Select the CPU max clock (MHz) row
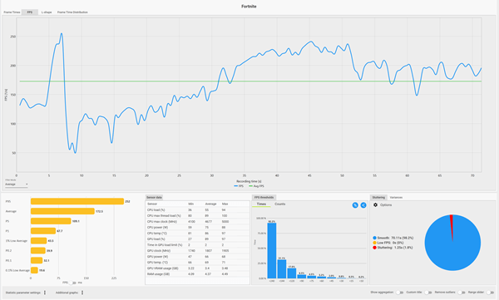The height and width of the screenshot is (300, 499). click(x=197, y=221)
